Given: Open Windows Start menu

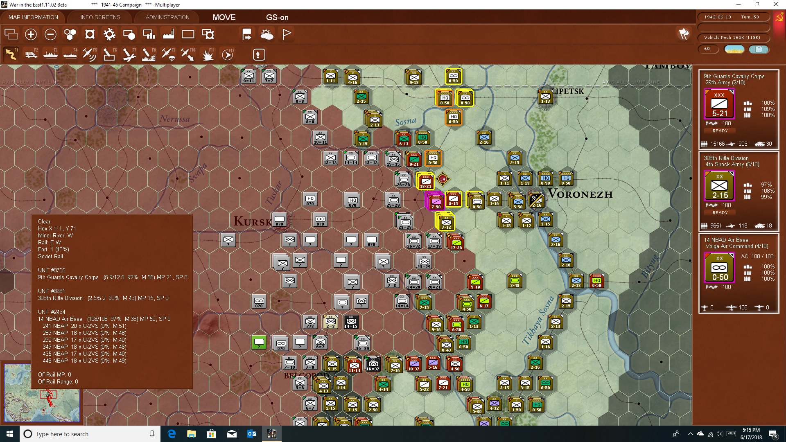Looking at the screenshot, I should click(x=10, y=434).
